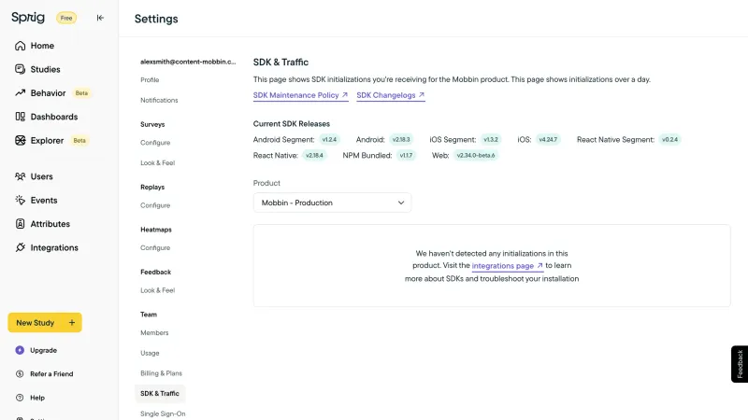Click the Android Segment v1.2.4 version badge
Image resolution: width=748 pixels, height=420 pixels.
(x=329, y=139)
